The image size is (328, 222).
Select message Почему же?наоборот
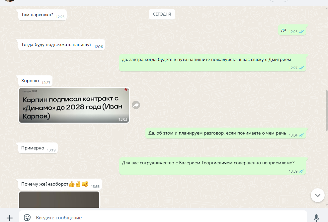[60, 185]
